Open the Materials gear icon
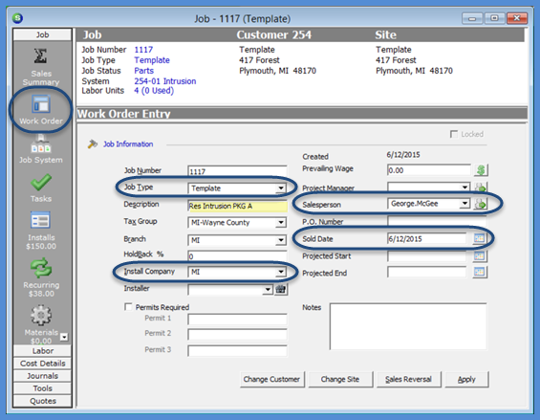Screen dimensions: 540x420 coord(41,315)
